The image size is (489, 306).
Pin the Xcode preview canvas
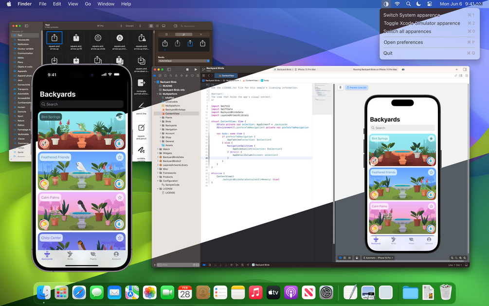click(340, 88)
